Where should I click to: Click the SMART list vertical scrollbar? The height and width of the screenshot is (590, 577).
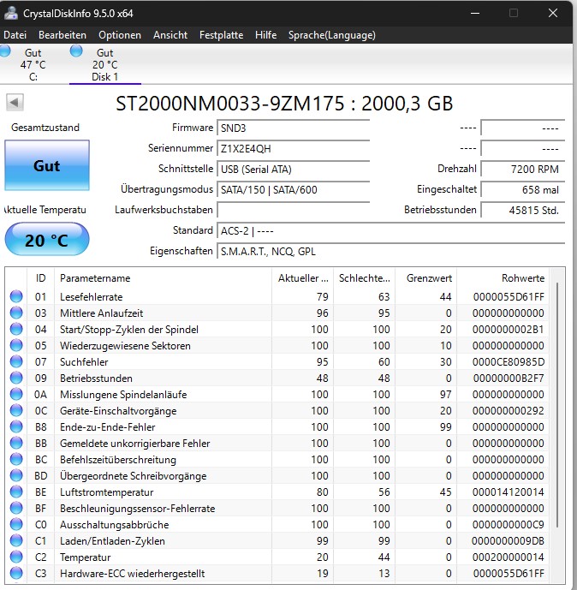(557, 404)
